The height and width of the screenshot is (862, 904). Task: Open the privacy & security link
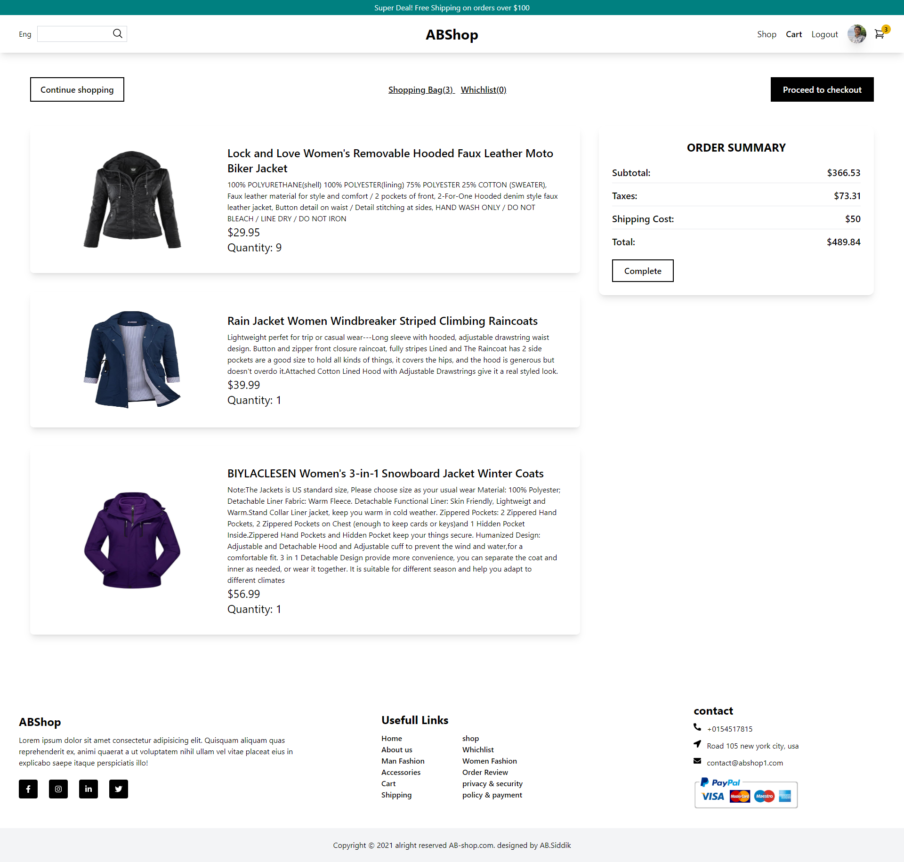[492, 783]
